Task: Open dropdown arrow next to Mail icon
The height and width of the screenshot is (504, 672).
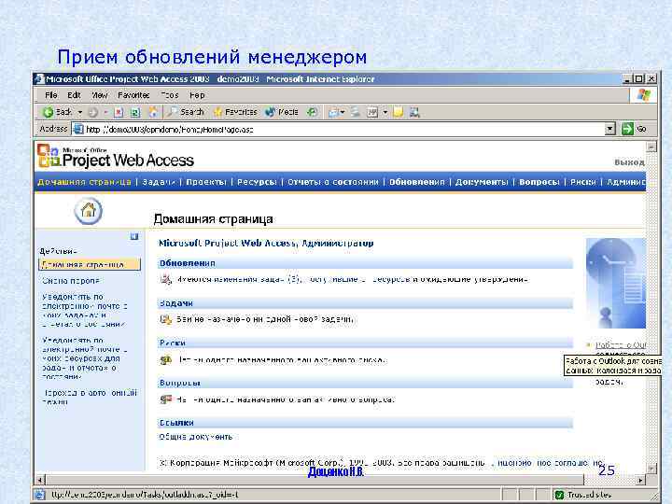Action: [x=343, y=112]
